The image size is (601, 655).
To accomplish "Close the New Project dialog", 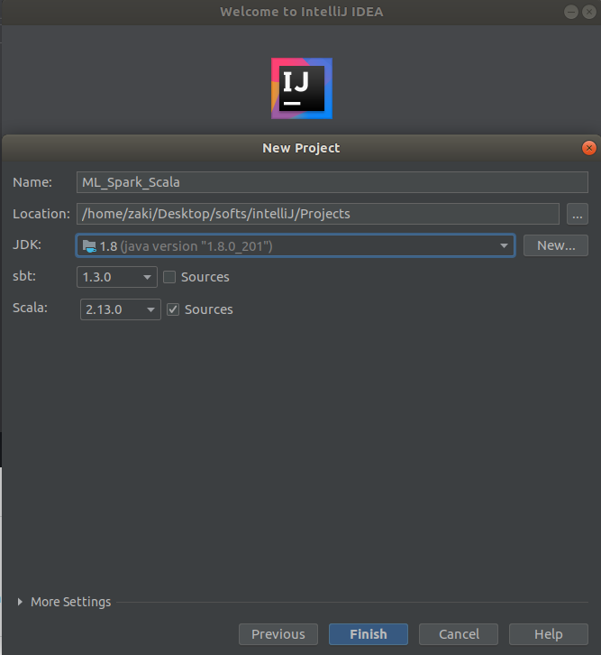I will [589, 148].
